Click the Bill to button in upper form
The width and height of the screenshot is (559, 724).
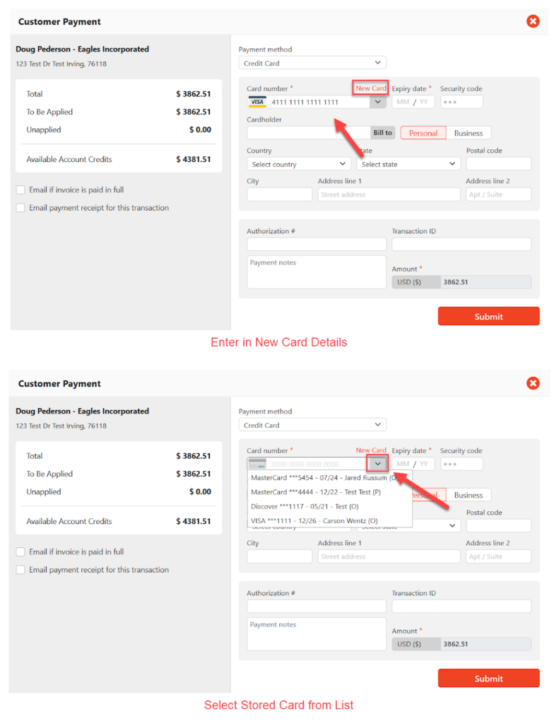click(383, 133)
